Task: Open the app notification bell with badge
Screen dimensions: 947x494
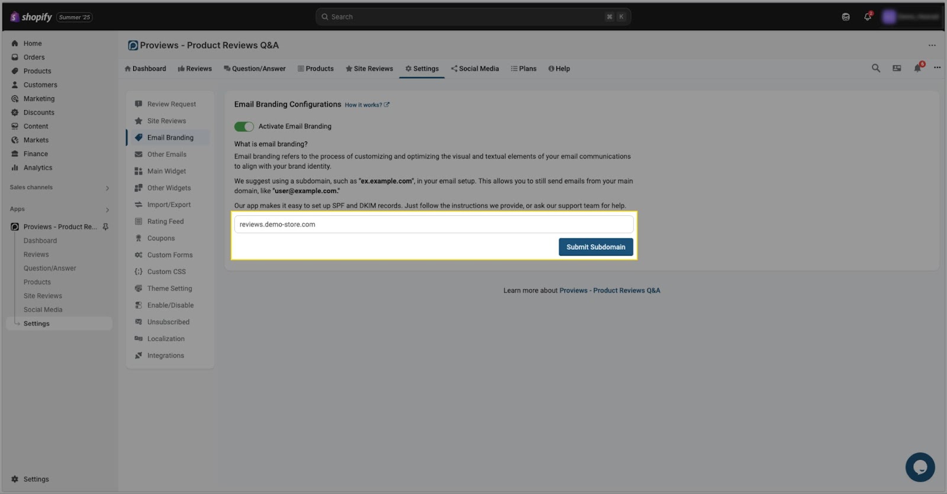Action: pos(917,67)
